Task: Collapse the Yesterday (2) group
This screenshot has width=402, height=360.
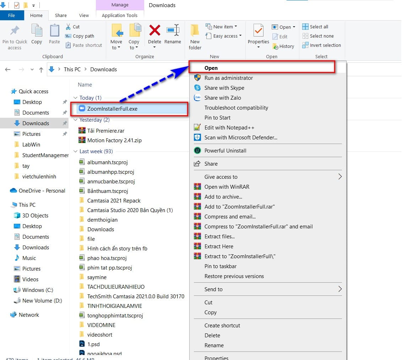Action: 75,120
